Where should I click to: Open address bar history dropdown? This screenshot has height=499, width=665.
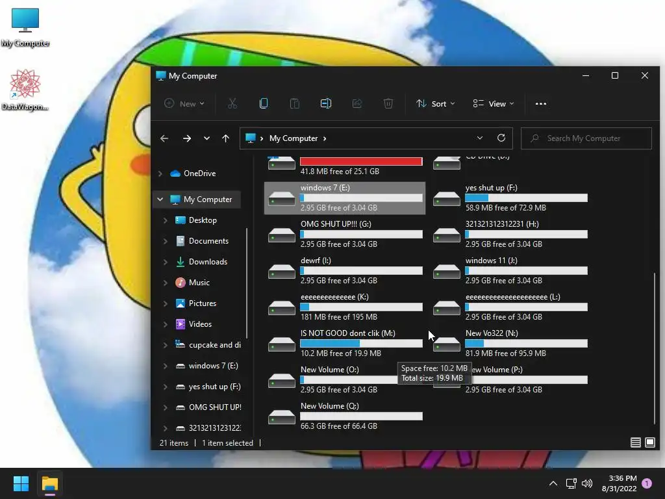tap(480, 138)
